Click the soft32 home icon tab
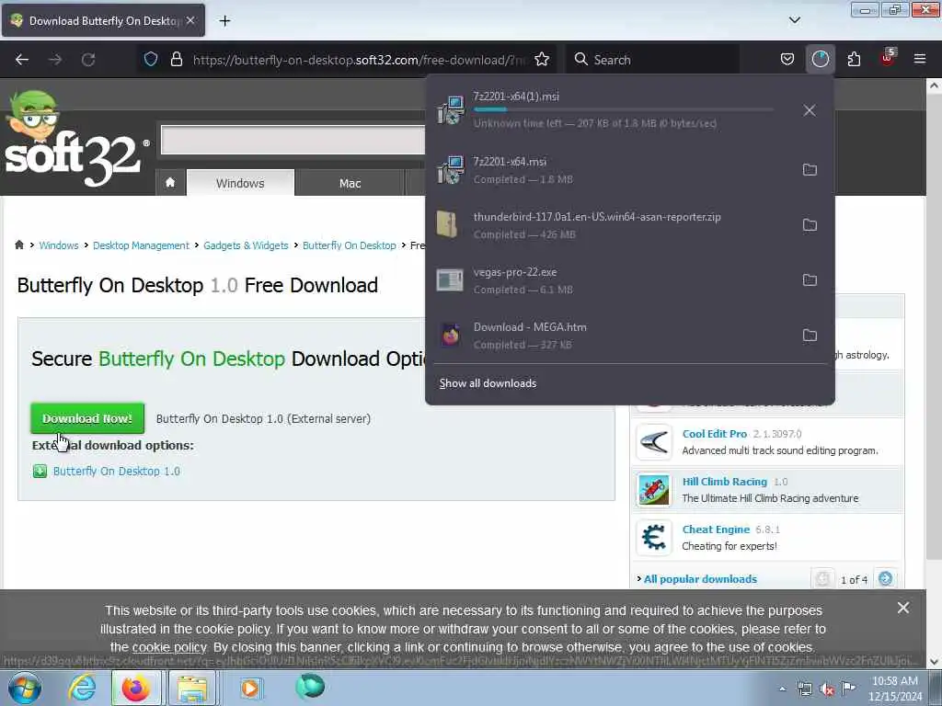 pyautogui.click(x=170, y=183)
